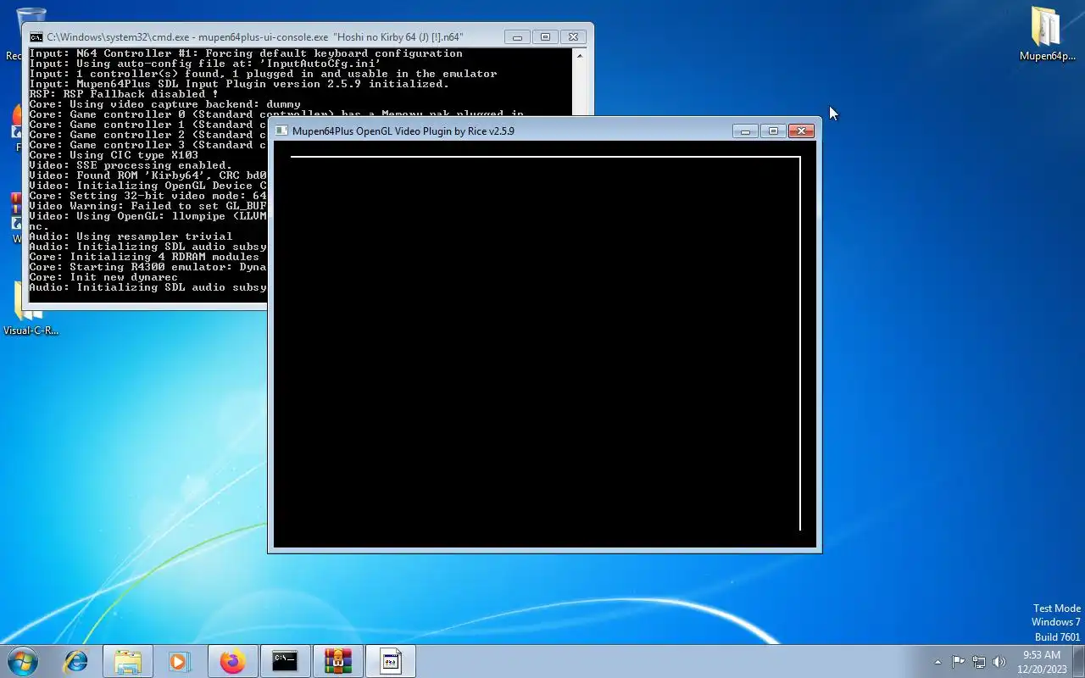Open Windows Media Player taskbar icon
This screenshot has height=678, width=1085.
(x=179, y=661)
